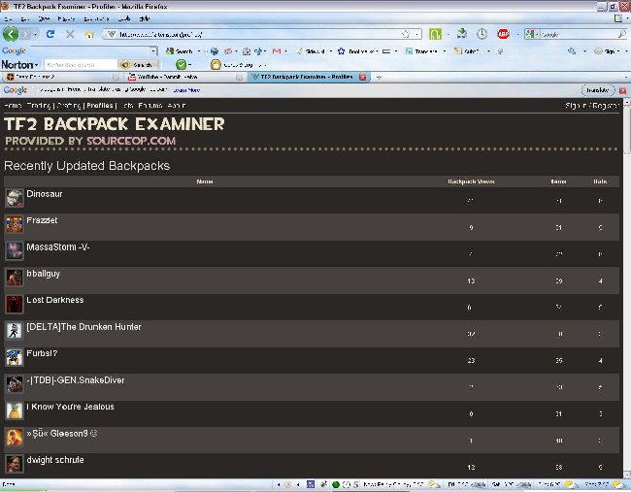Open Dinosaur's backpack profile

pyautogui.click(x=45, y=194)
